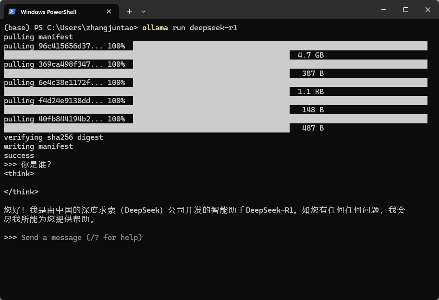The image size is (439, 300).
Task: Click the 'pulling 96c415656d37... 100%' line
Action: pyautogui.click(x=64, y=46)
